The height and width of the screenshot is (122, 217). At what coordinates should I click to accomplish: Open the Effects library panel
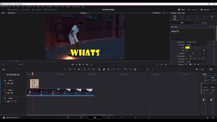(25, 10)
